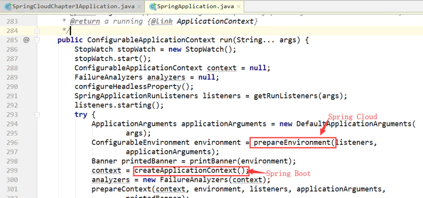Click the FailureAnalyzers type on line 289

[x=109, y=77]
